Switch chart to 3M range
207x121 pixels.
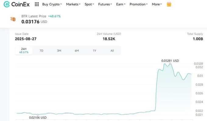59,50
